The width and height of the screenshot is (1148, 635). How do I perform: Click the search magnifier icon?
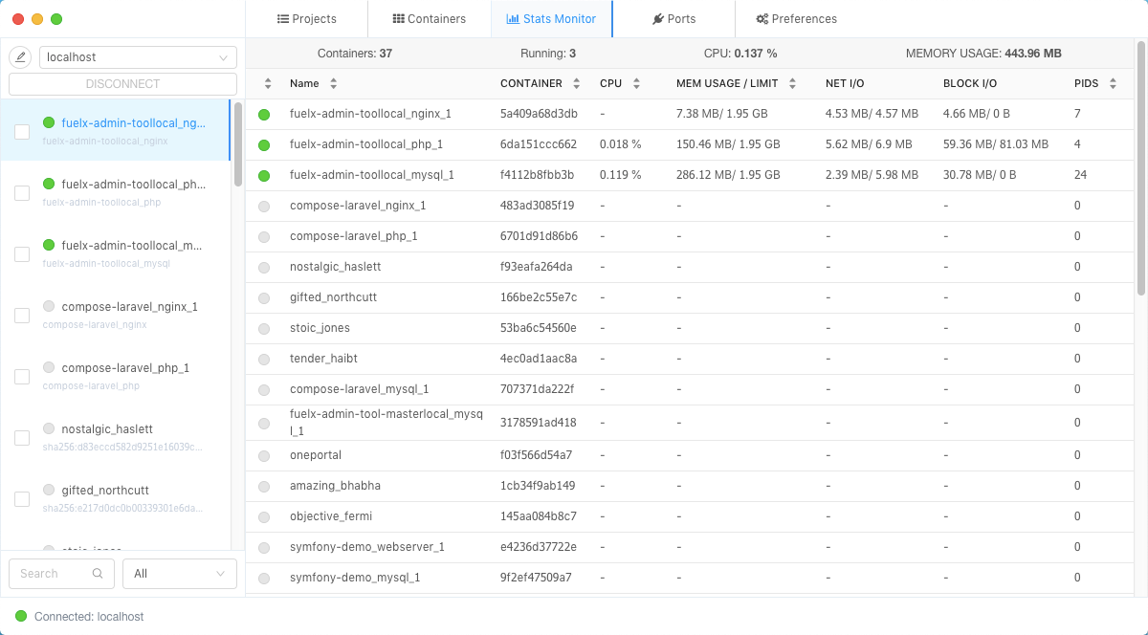[x=98, y=574]
